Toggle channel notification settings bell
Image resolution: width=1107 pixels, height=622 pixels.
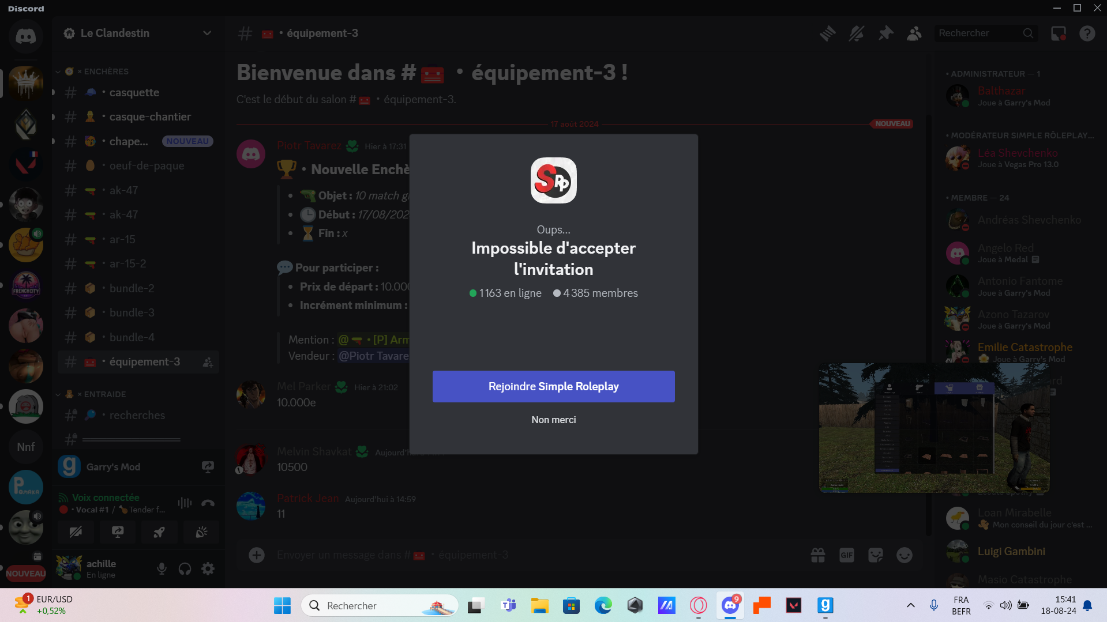pos(857,33)
